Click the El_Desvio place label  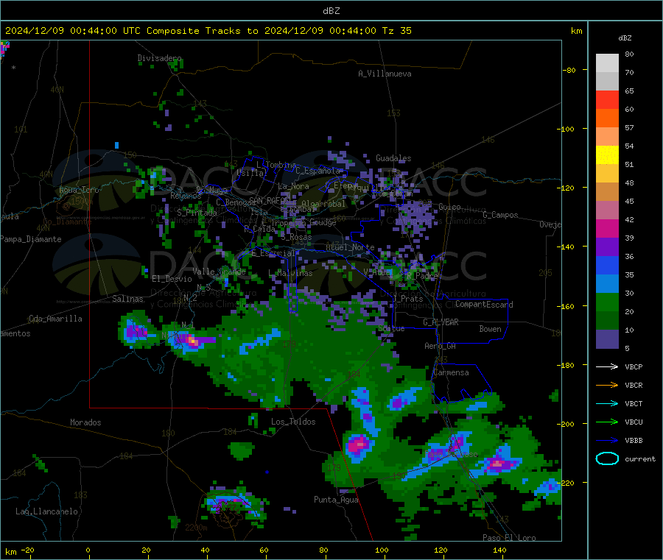pos(172,279)
